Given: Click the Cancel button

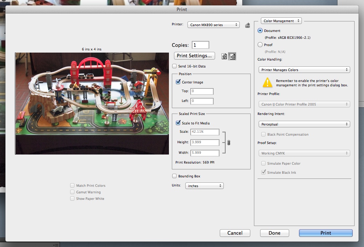Looking at the screenshot, I should [x=235, y=233].
